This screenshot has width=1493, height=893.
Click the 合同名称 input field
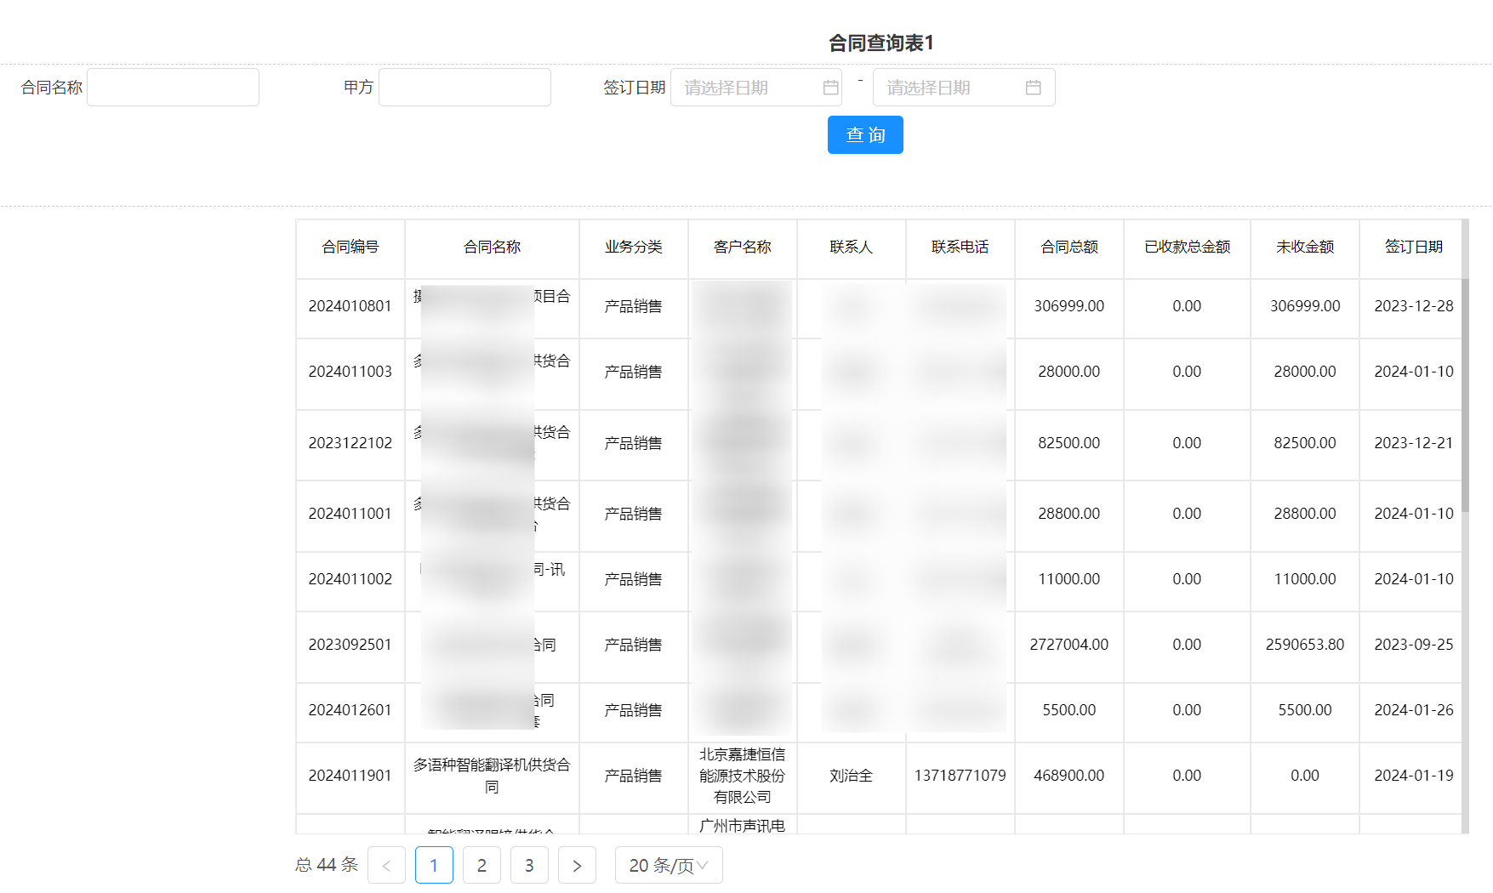tap(173, 88)
